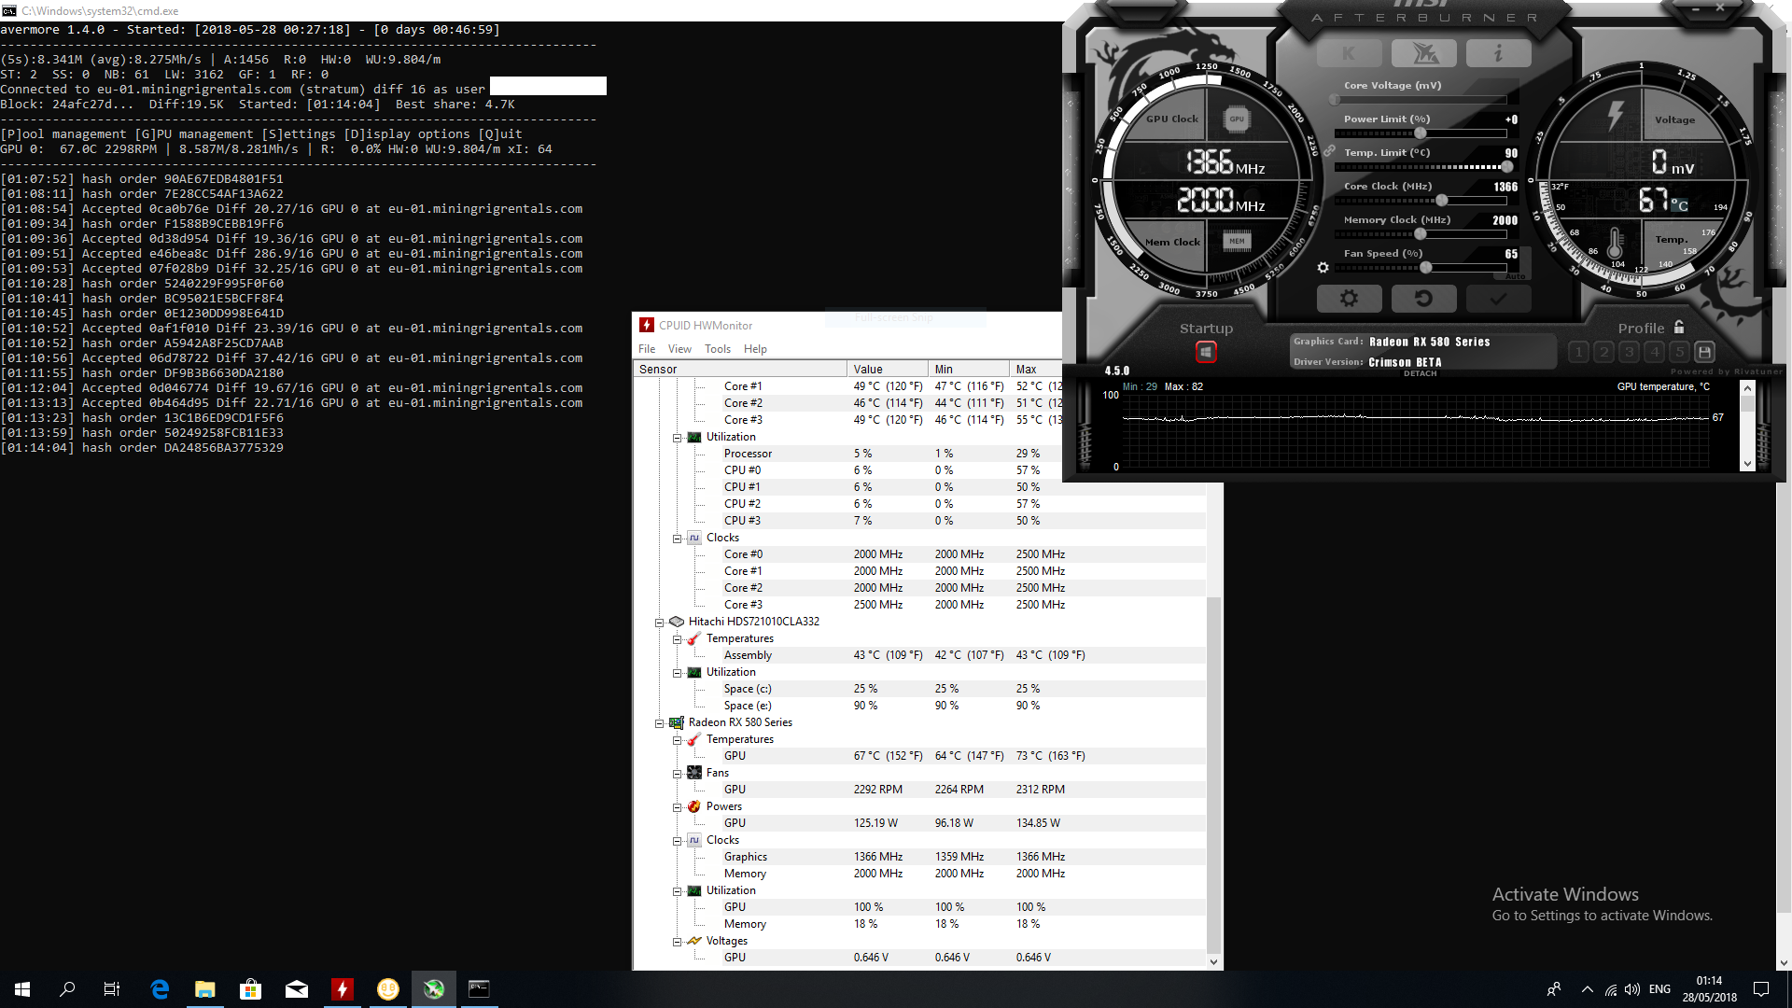Select the Space (c:) row
This screenshot has height=1008, width=1792.
[919, 689]
